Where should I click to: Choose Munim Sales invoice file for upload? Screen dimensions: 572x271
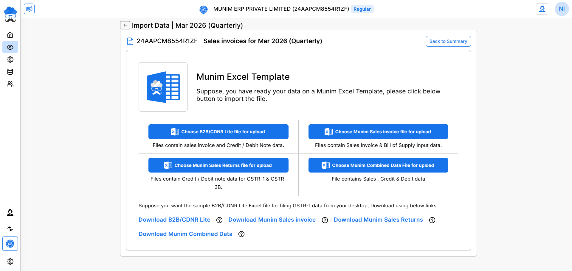pos(378,132)
